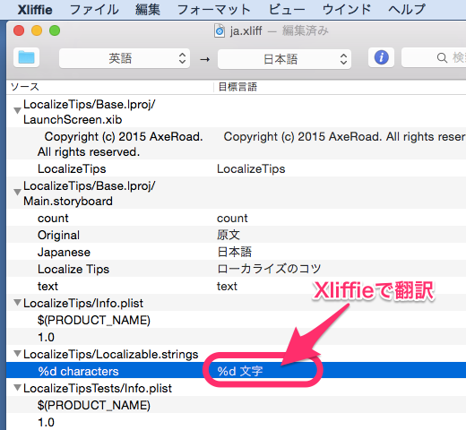The image size is (466, 430).
Task: Click the ja.xliff window title text
Action: 246,30
